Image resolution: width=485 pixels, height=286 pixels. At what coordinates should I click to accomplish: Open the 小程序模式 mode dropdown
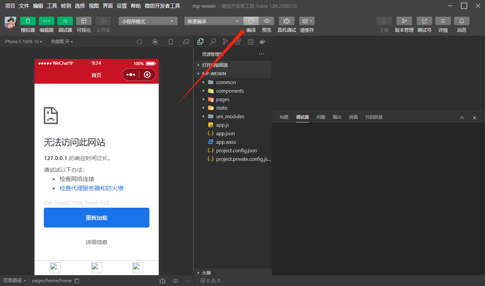tap(148, 21)
